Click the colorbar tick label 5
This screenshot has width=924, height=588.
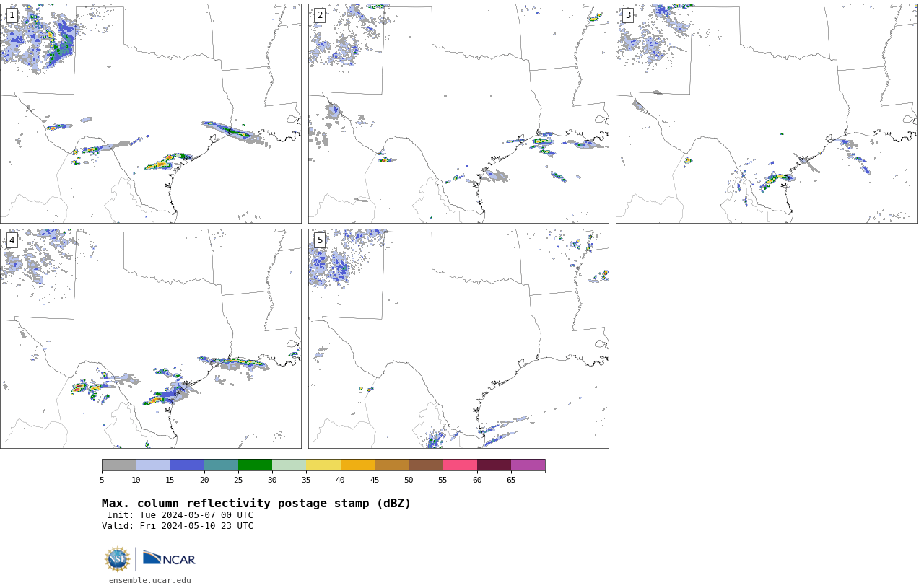(x=102, y=480)
